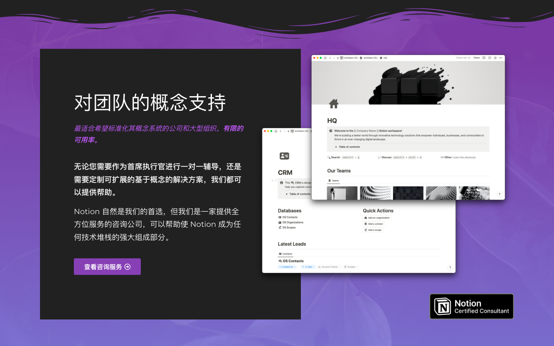Click the Our Teams heading
This screenshot has width=554, height=346.
point(339,171)
